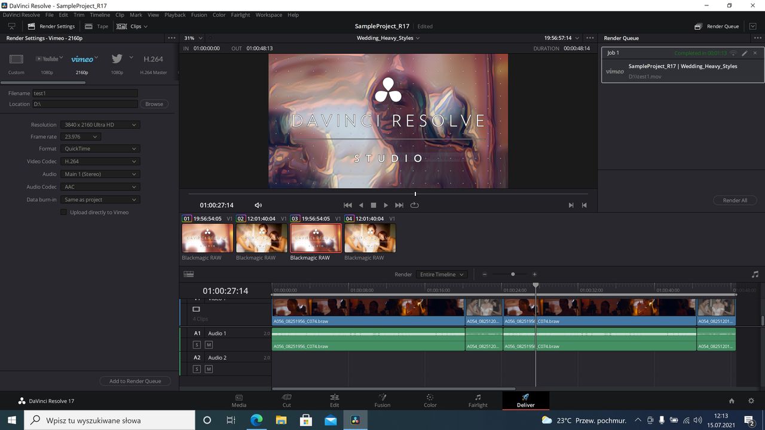This screenshot has height=430, width=765.
Task: Mute the Audio 2 track
Action: (x=209, y=369)
